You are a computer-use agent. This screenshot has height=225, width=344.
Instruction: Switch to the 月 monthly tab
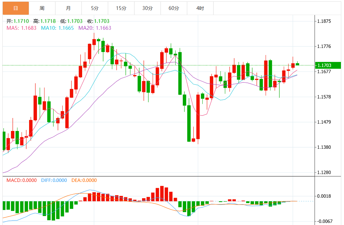click(68, 8)
